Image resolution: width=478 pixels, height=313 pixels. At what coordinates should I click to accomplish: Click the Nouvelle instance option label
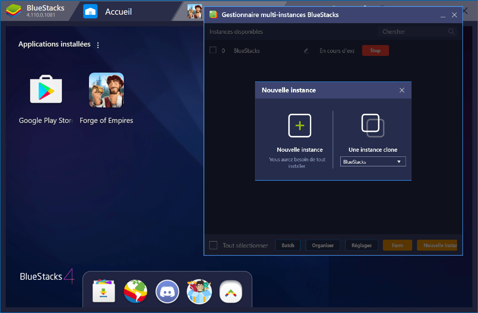300,150
